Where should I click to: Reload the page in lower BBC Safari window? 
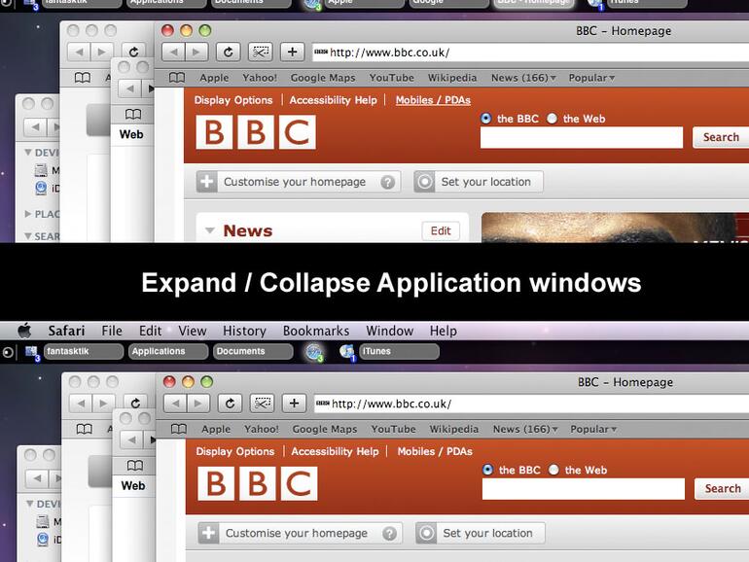tap(230, 404)
